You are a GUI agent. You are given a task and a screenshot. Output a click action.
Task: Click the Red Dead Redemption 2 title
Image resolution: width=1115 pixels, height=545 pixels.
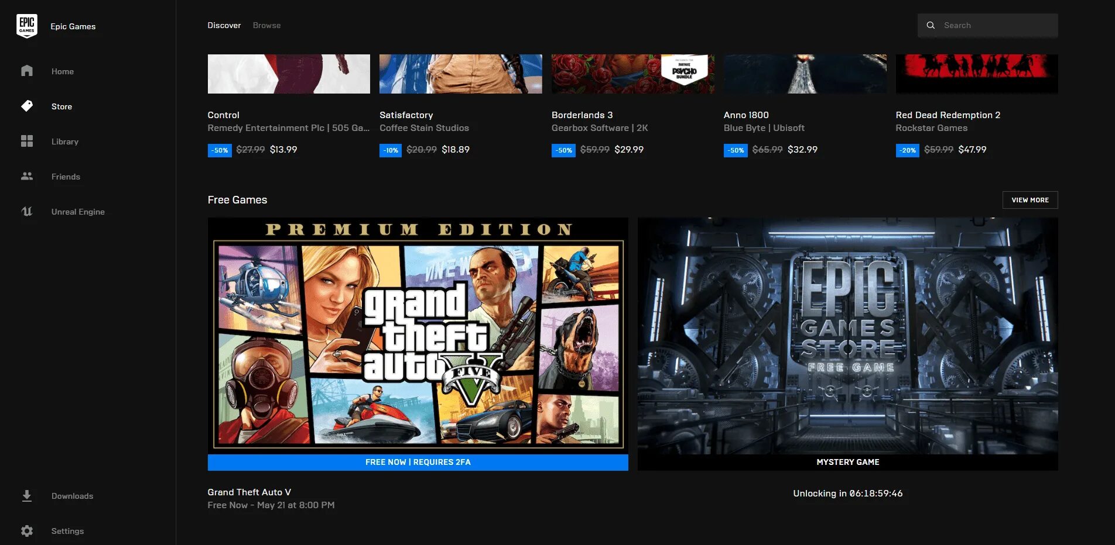[948, 115]
